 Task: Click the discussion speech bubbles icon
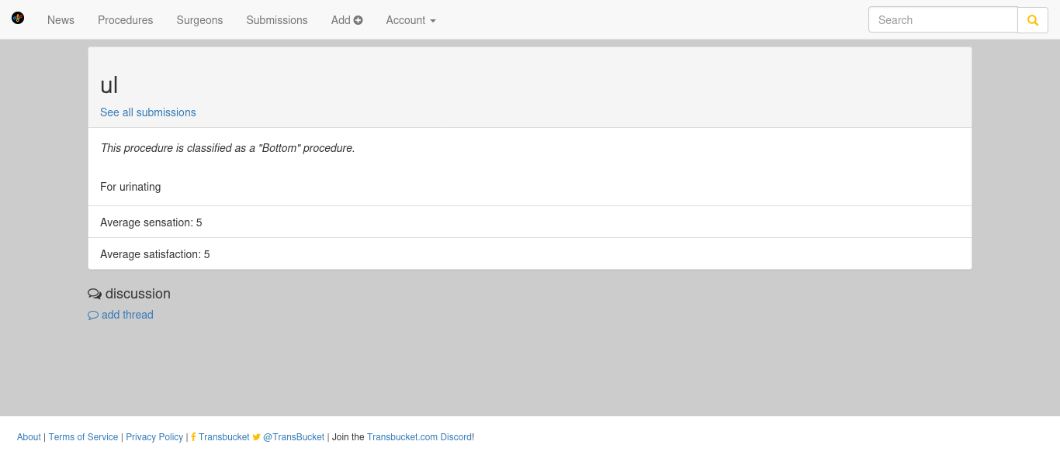pyautogui.click(x=95, y=294)
